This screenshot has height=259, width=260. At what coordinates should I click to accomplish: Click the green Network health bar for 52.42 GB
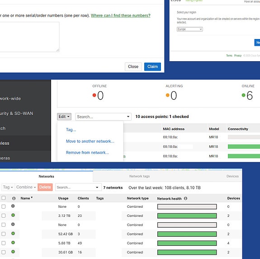(x=187, y=234)
